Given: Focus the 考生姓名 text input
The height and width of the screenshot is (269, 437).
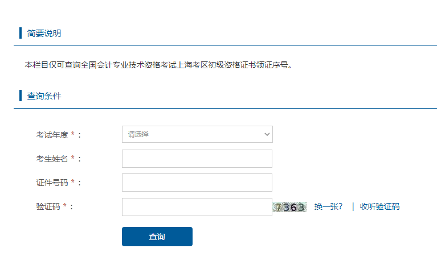Looking at the screenshot, I should pos(197,159).
